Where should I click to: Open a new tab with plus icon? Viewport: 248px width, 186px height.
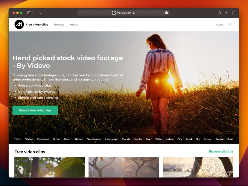226,13
